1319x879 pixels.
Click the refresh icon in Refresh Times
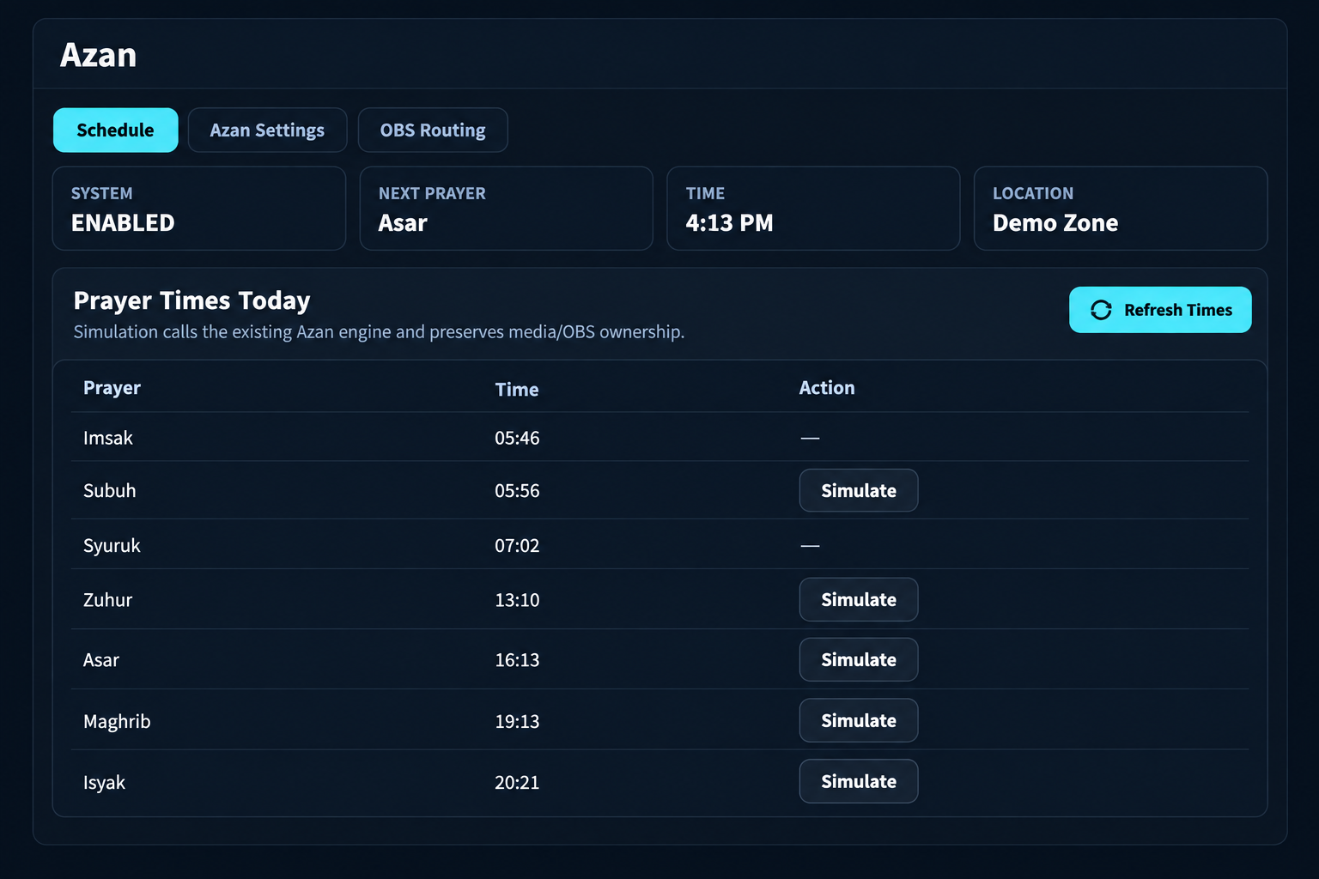point(1101,310)
